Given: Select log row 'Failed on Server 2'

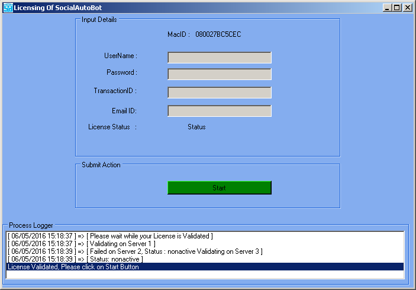Looking at the screenshot, I should click(205, 251).
